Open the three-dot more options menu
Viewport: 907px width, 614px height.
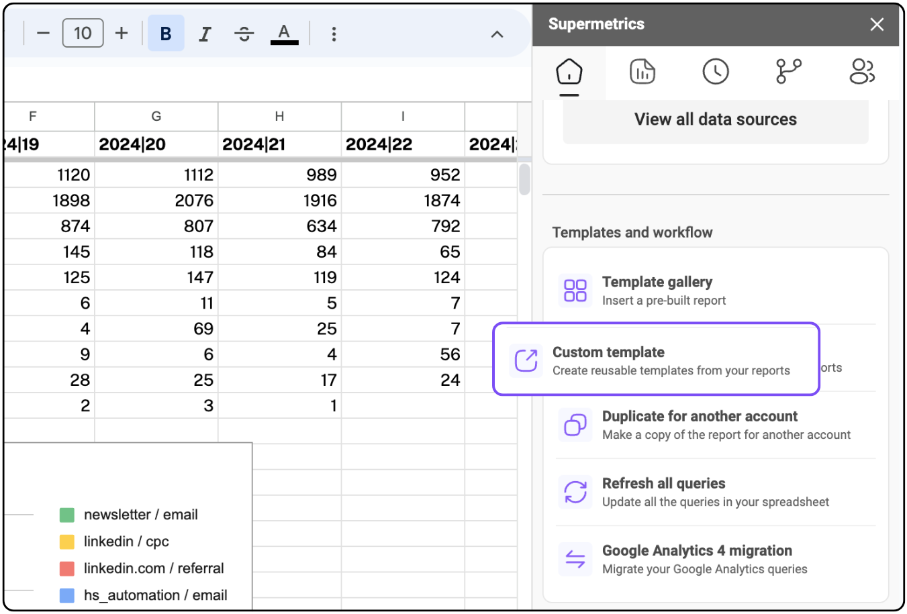click(334, 34)
